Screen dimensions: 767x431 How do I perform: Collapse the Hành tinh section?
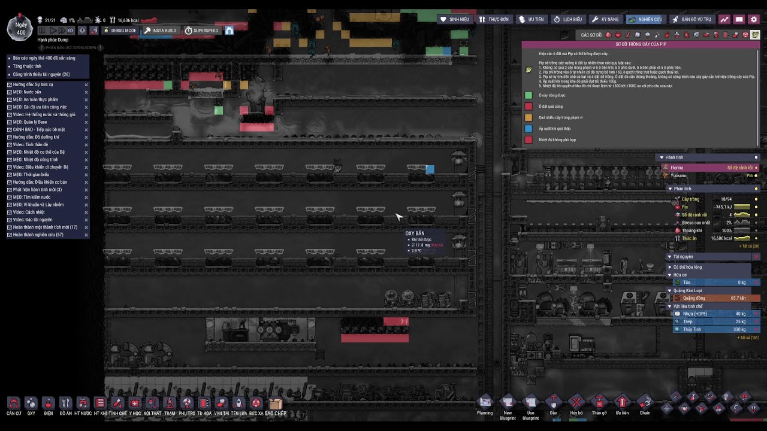[x=662, y=157]
